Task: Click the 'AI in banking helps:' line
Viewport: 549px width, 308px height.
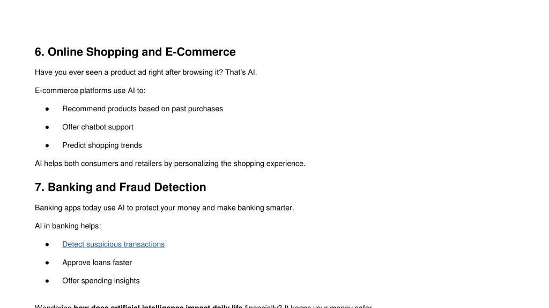Action: 68,226
